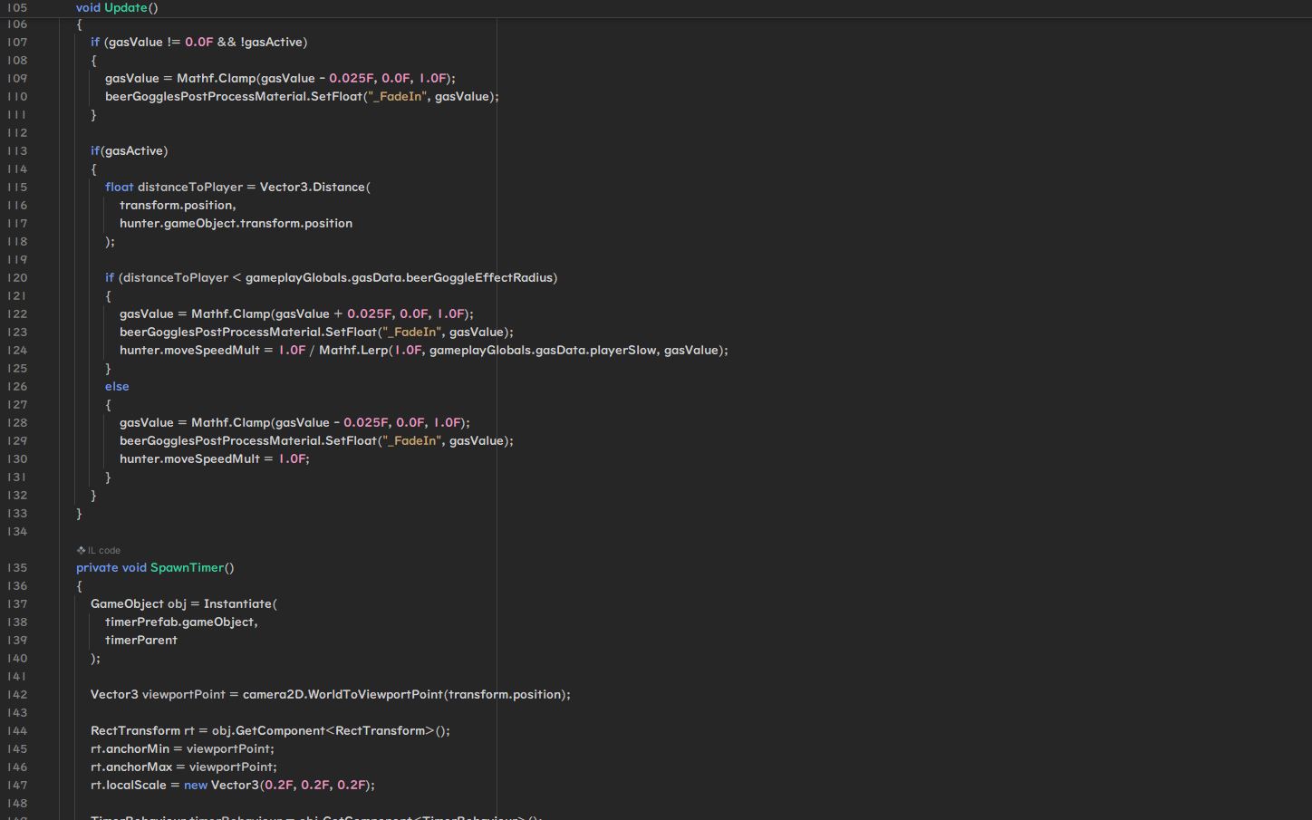This screenshot has height=820, width=1312.
Task: Click line number 135 in gutter
Action: [17, 567]
